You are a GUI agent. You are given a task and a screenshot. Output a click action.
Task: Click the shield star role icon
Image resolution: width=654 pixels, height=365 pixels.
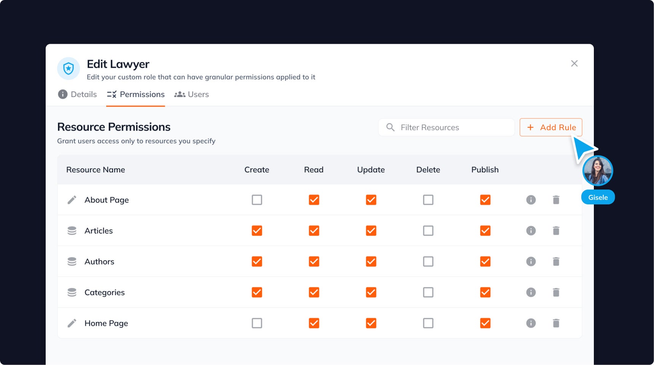[x=69, y=69]
